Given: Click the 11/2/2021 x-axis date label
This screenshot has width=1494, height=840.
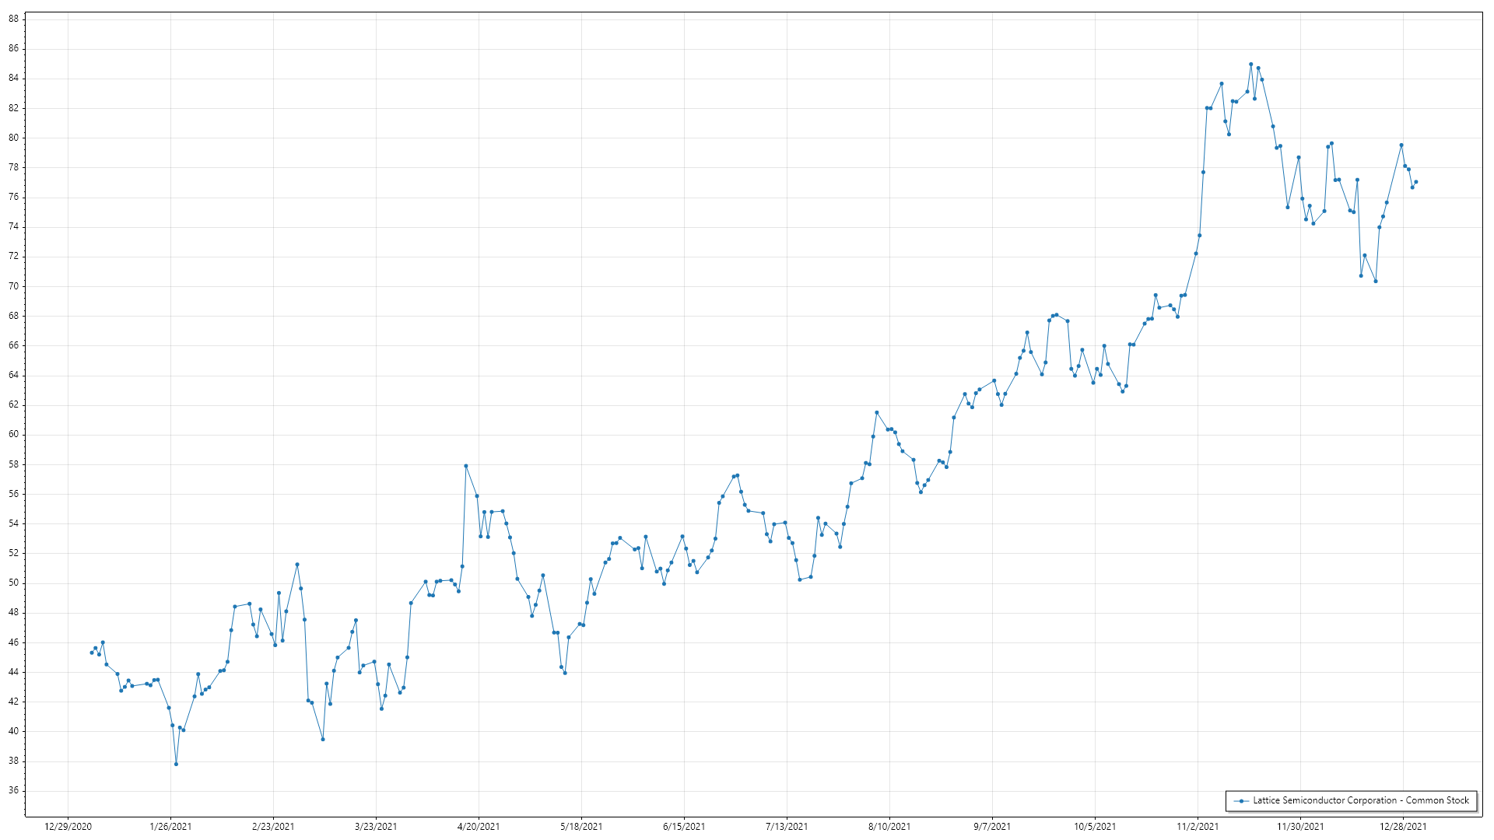Looking at the screenshot, I should pyautogui.click(x=1198, y=827).
